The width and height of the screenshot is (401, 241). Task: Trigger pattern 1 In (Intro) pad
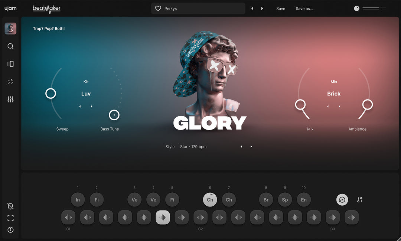click(x=78, y=200)
